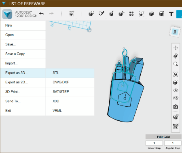This screenshot has height=153, width=182.
Task: Open the Modify tool menu
Action: click(121, 14)
